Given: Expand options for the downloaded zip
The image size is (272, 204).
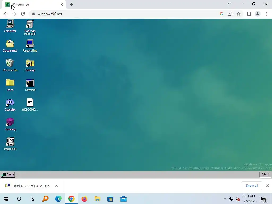Looking at the screenshot, I should click(x=57, y=186).
